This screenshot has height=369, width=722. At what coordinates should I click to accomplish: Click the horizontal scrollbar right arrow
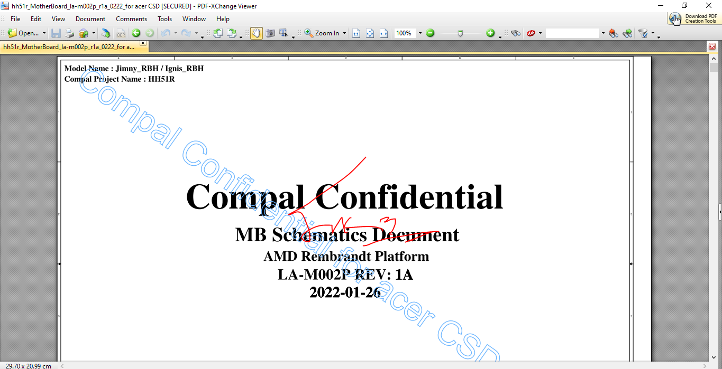pyautogui.click(x=705, y=365)
